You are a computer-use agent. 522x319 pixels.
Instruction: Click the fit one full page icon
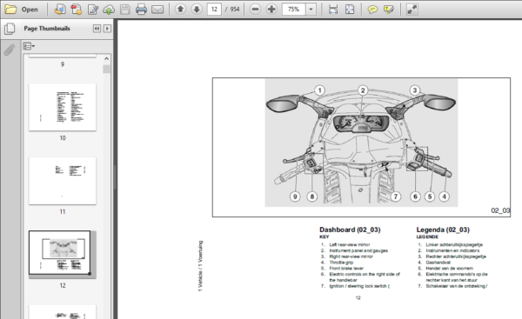(350, 10)
